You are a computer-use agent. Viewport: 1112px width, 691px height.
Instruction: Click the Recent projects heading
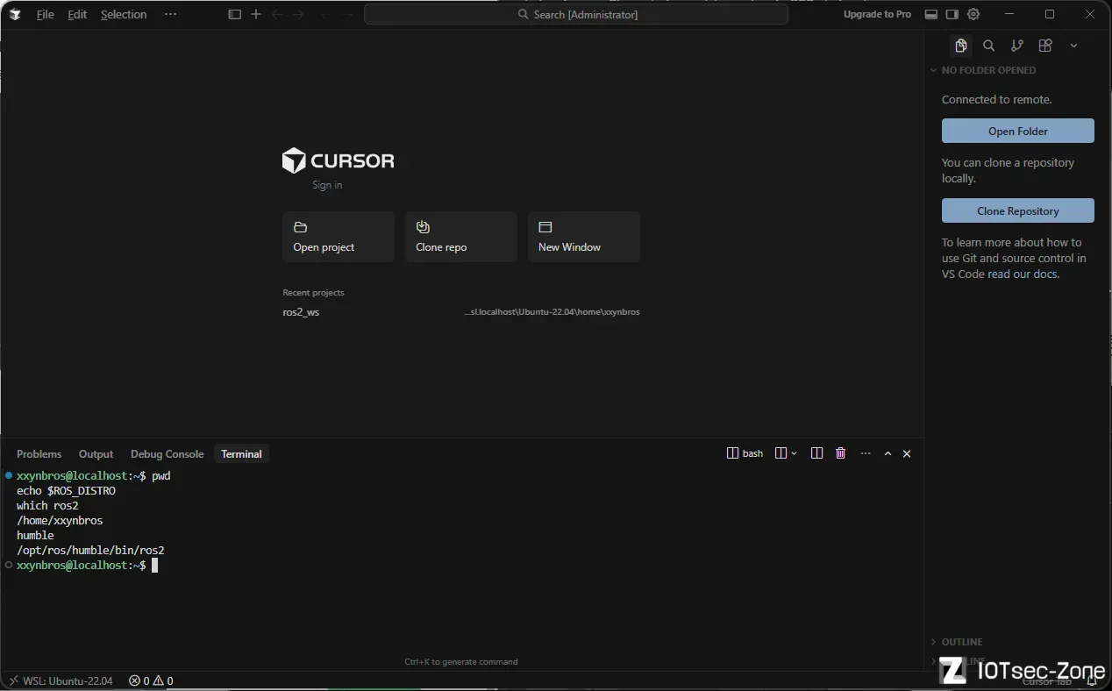(x=313, y=293)
